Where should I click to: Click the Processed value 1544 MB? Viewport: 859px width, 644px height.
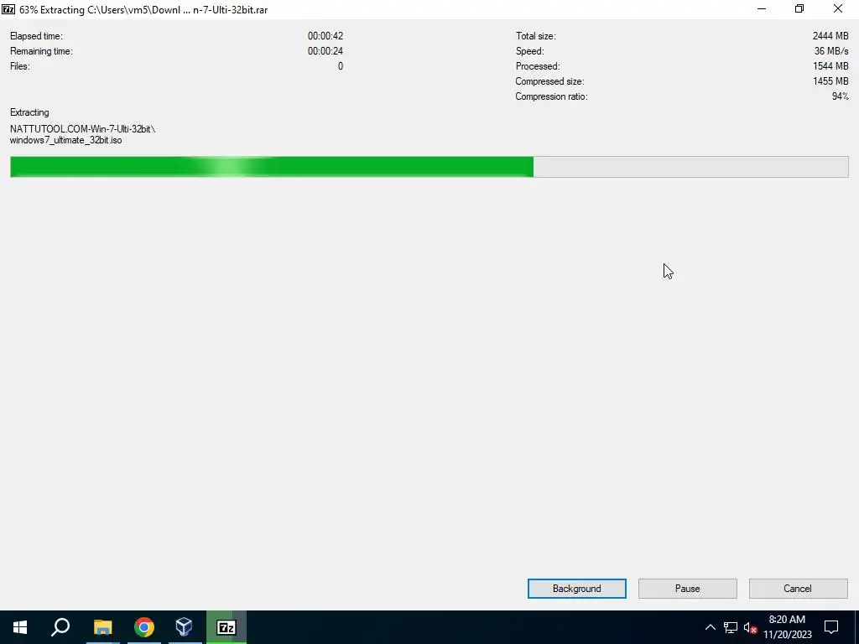(830, 66)
